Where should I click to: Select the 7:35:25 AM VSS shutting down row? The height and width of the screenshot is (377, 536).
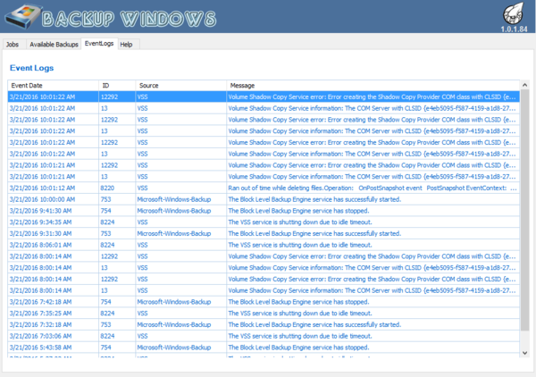click(264, 313)
